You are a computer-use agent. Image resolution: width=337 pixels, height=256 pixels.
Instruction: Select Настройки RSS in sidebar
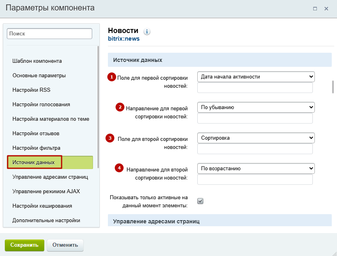tap(31, 90)
